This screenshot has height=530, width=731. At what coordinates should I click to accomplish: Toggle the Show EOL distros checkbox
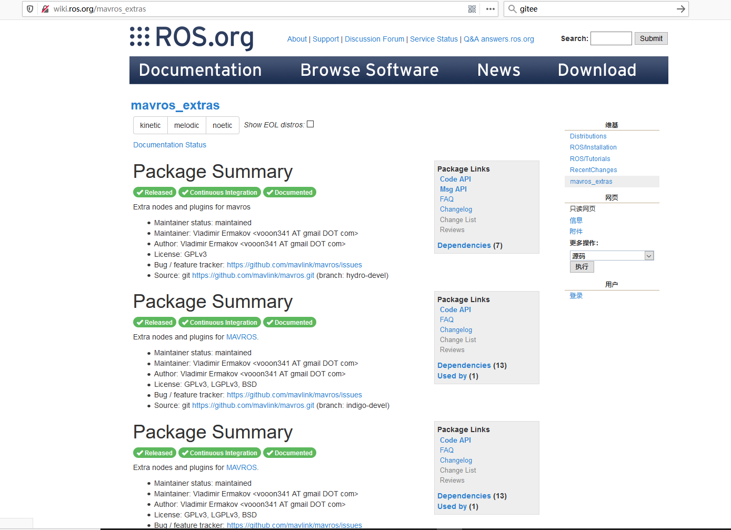coord(311,124)
